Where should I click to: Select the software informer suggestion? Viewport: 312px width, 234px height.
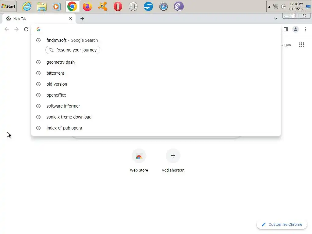(156, 106)
